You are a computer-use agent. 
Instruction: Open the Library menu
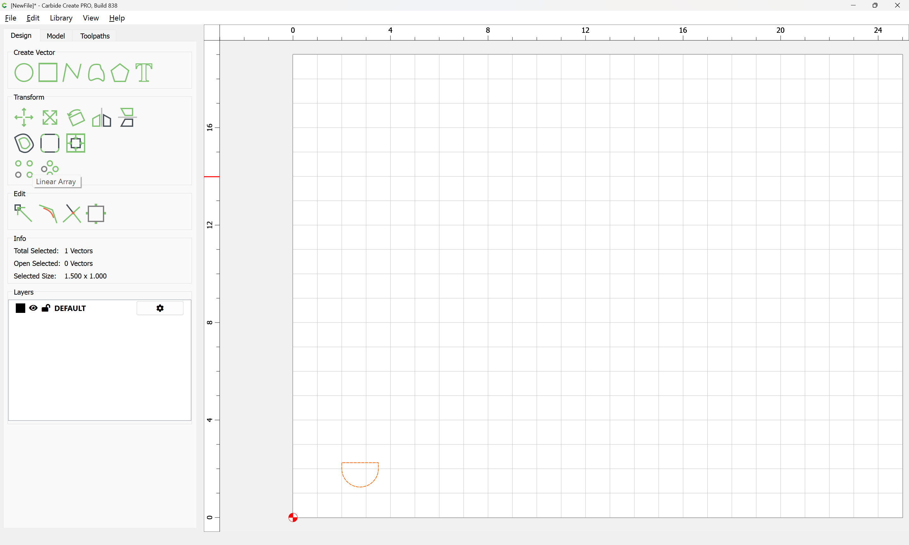coord(61,18)
